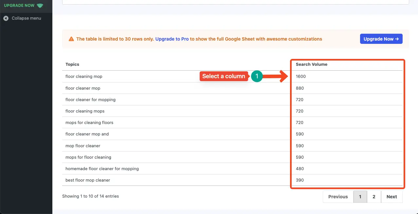Screen dimensions: 418x214
Task: Click the 'floor cleaning mops' cell
Action: coord(176,111)
